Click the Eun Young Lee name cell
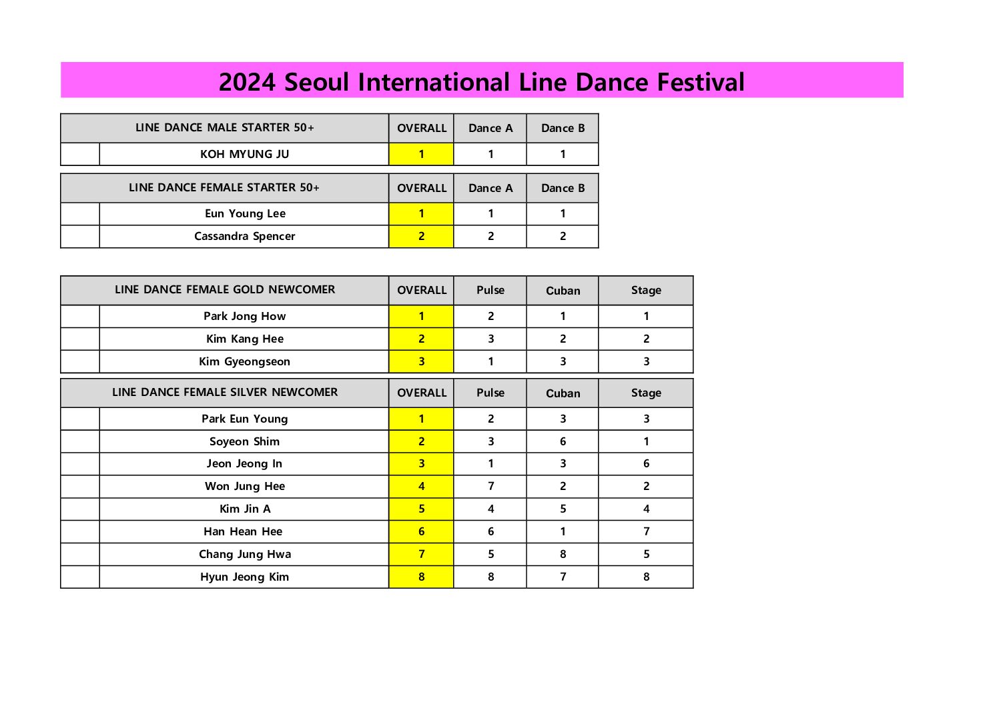This screenshot has width=999, height=706. pyautogui.click(x=244, y=214)
